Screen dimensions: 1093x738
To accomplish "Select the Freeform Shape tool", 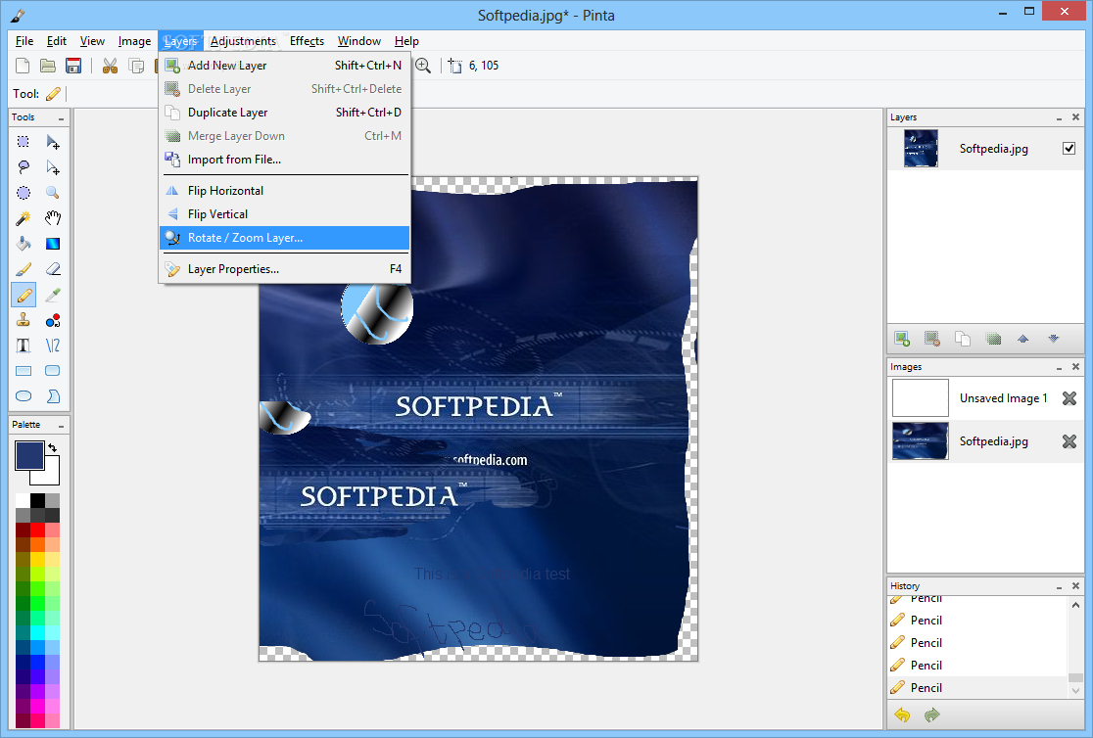I will (x=52, y=395).
